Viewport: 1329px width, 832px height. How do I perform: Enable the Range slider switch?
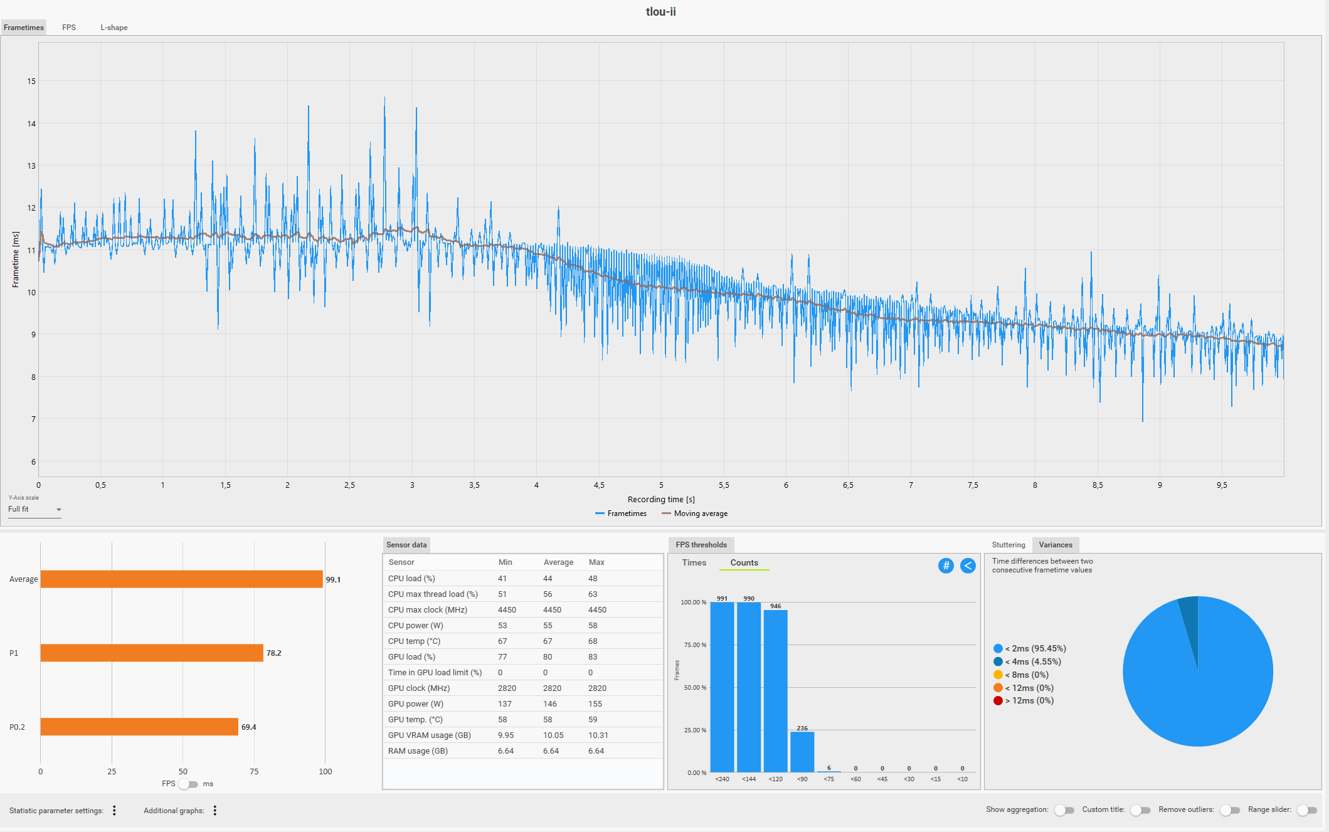click(1306, 810)
